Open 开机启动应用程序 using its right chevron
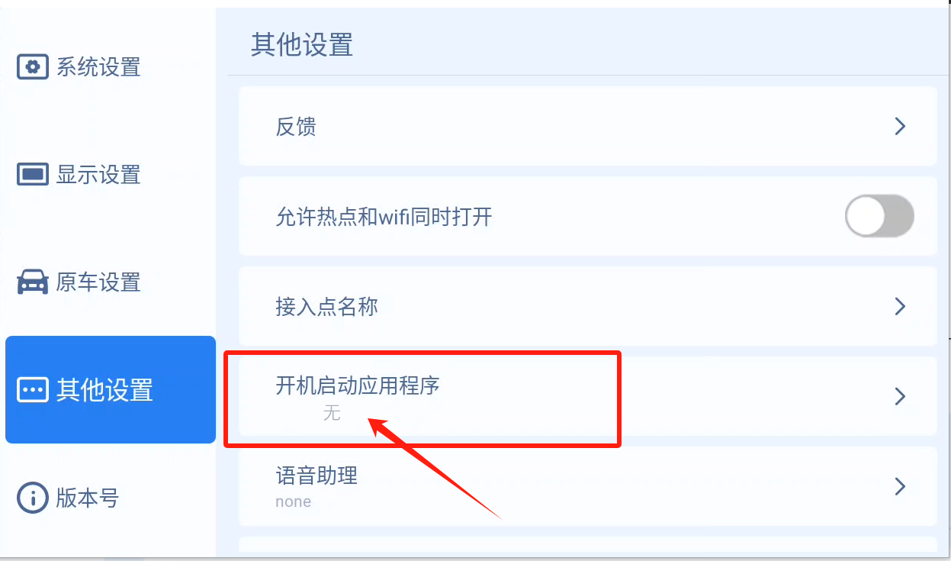 [900, 396]
